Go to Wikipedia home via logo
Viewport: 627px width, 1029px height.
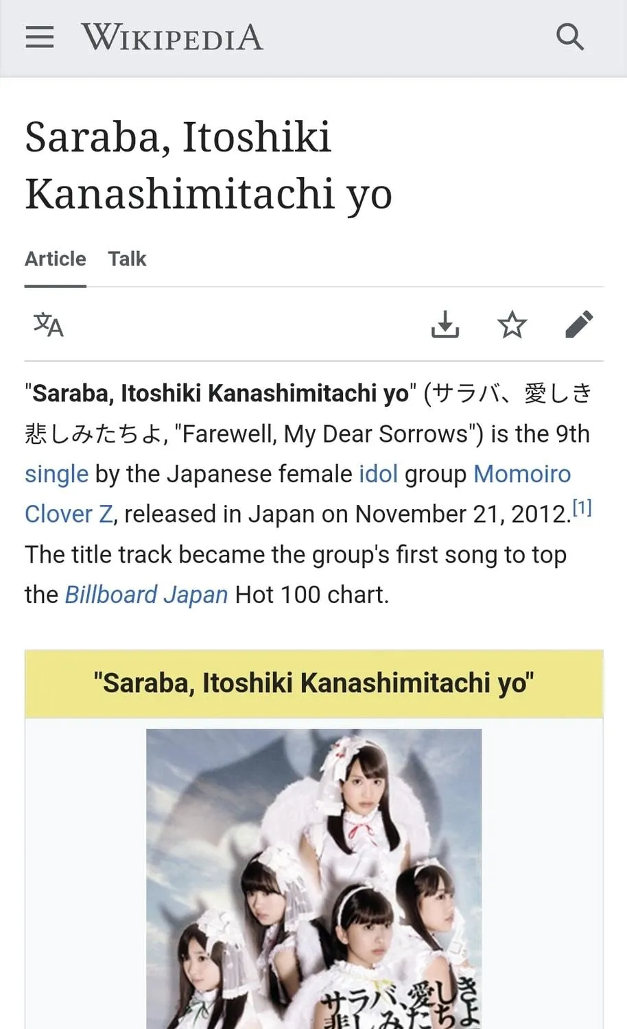(x=172, y=37)
